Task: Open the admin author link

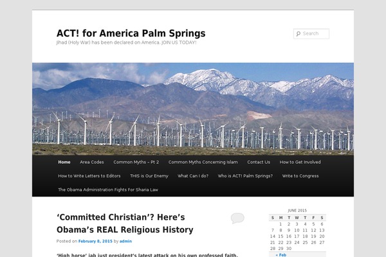Action: pyautogui.click(x=125, y=242)
